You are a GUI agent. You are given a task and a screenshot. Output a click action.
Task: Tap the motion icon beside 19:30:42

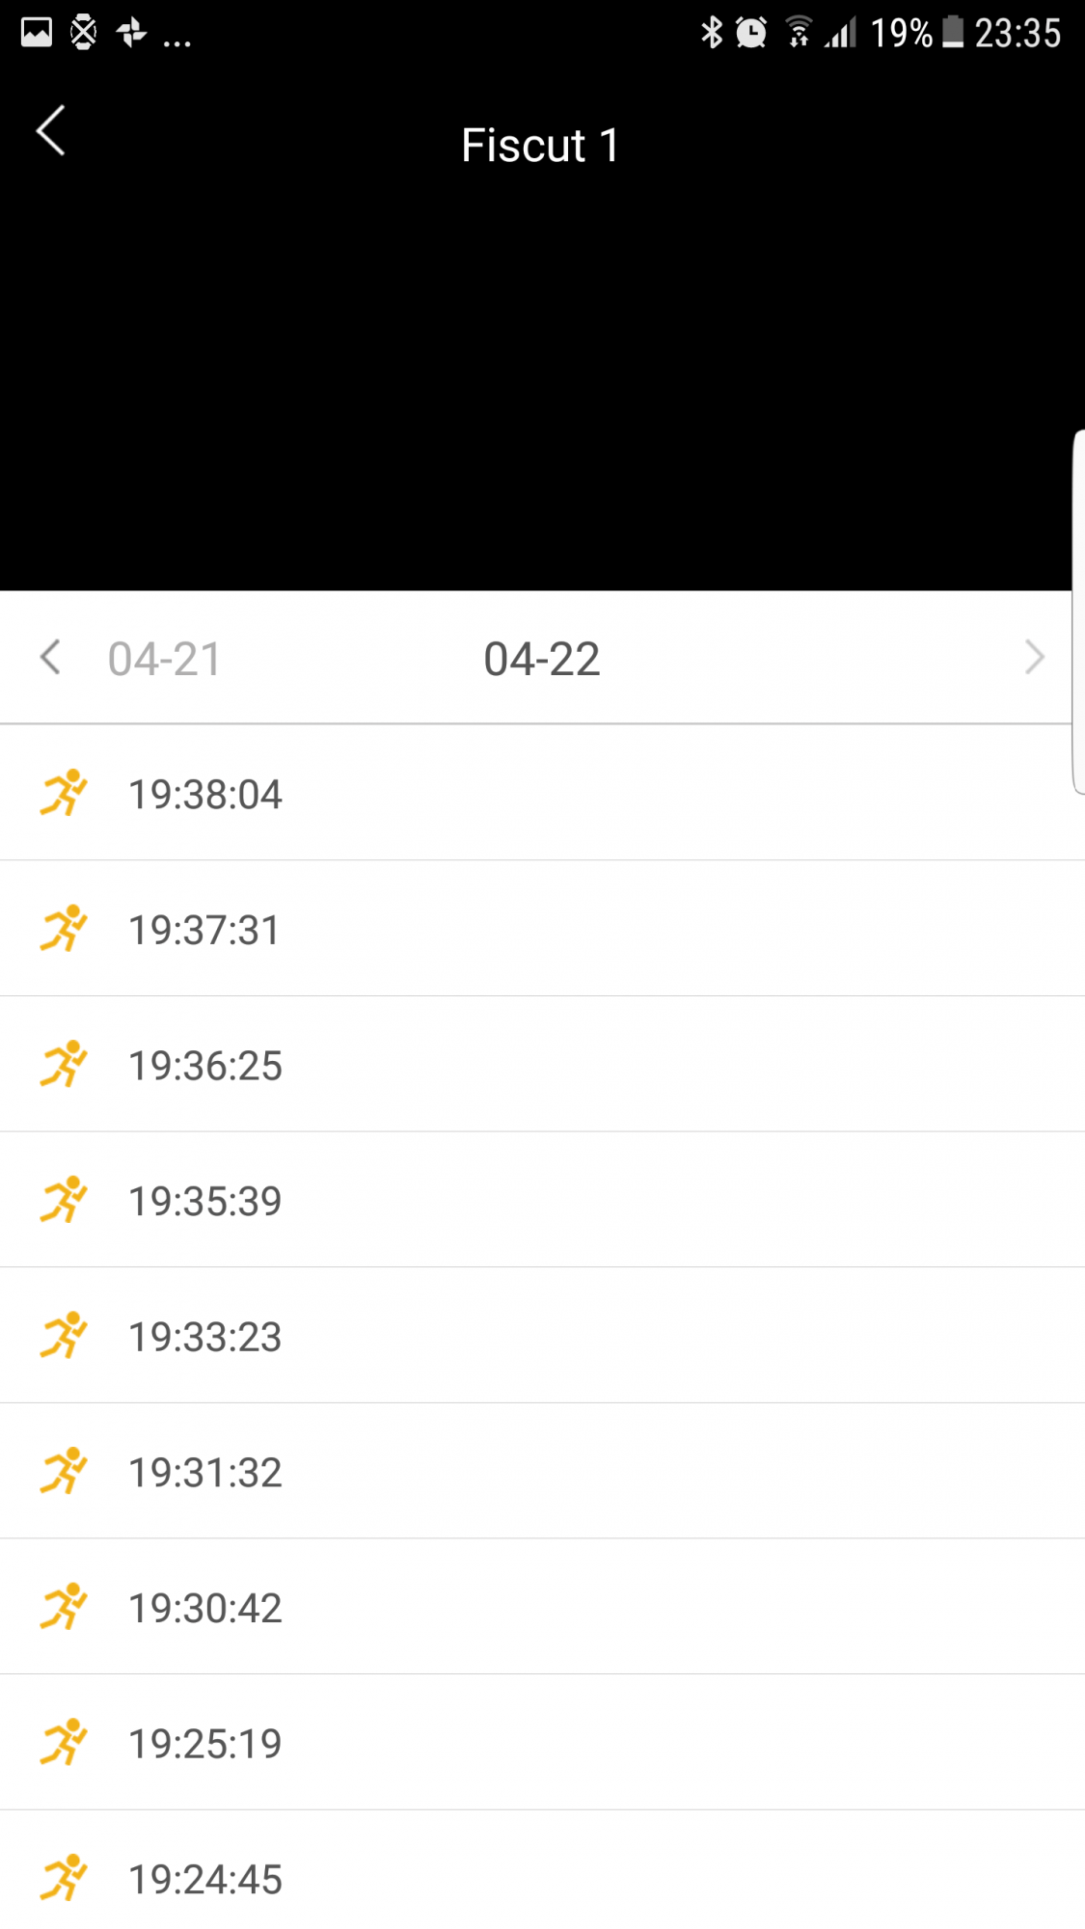(64, 1607)
